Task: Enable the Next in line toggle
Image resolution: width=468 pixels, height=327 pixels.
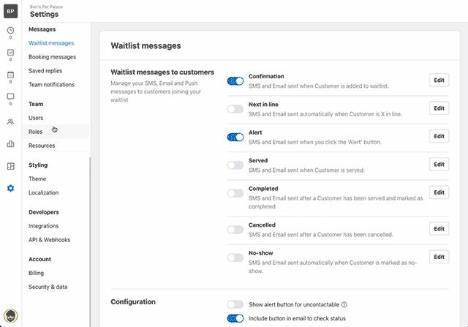Action: click(x=235, y=109)
